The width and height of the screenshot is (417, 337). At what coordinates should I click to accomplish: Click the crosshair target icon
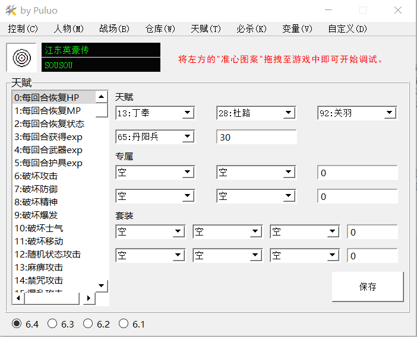click(x=22, y=58)
